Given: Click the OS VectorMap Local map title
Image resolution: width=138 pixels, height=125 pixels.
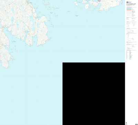Looking at the screenshot, I should 131,4.
